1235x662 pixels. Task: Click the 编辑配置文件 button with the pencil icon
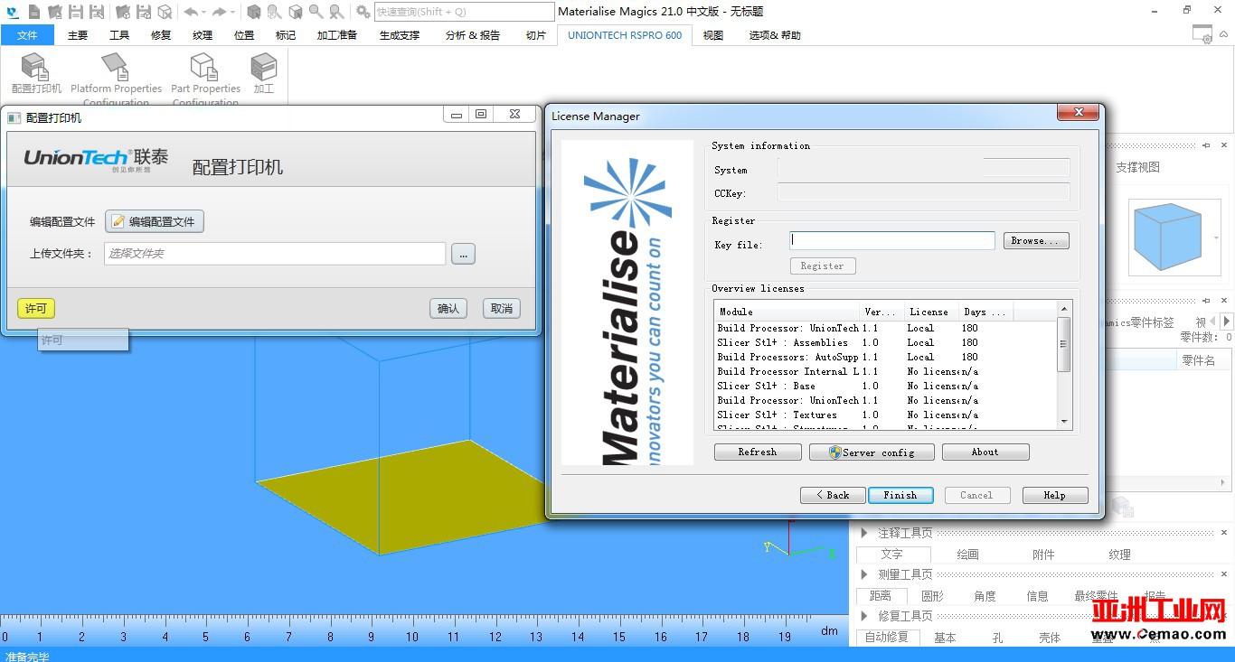coord(155,221)
